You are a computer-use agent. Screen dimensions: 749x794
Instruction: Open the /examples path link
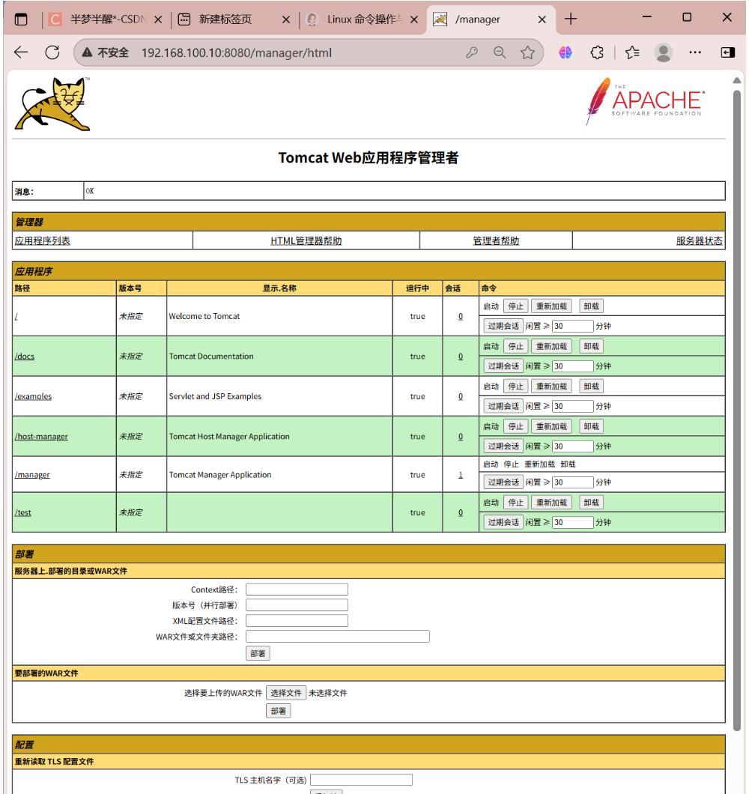pyautogui.click(x=34, y=396)
